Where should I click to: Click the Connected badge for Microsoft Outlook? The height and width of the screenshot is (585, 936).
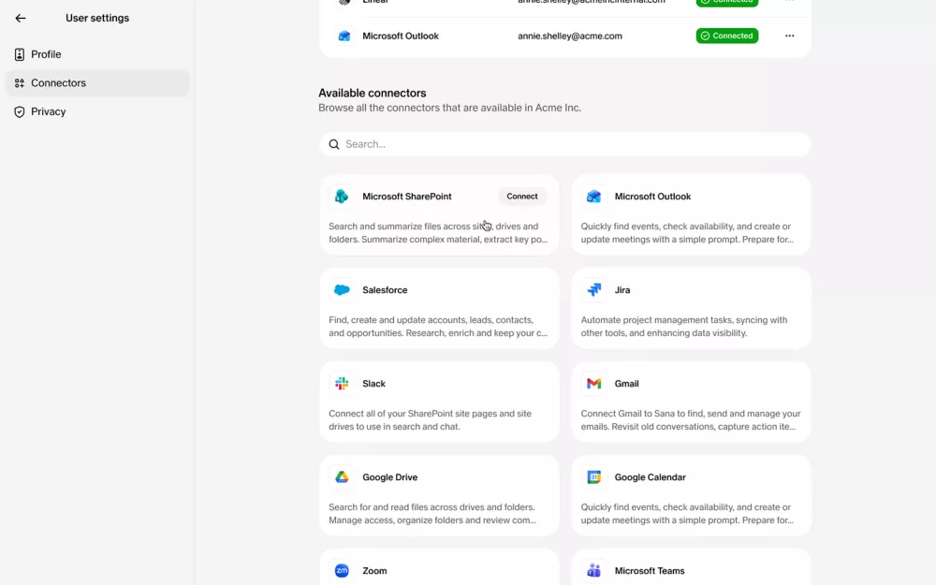(727, 36)
